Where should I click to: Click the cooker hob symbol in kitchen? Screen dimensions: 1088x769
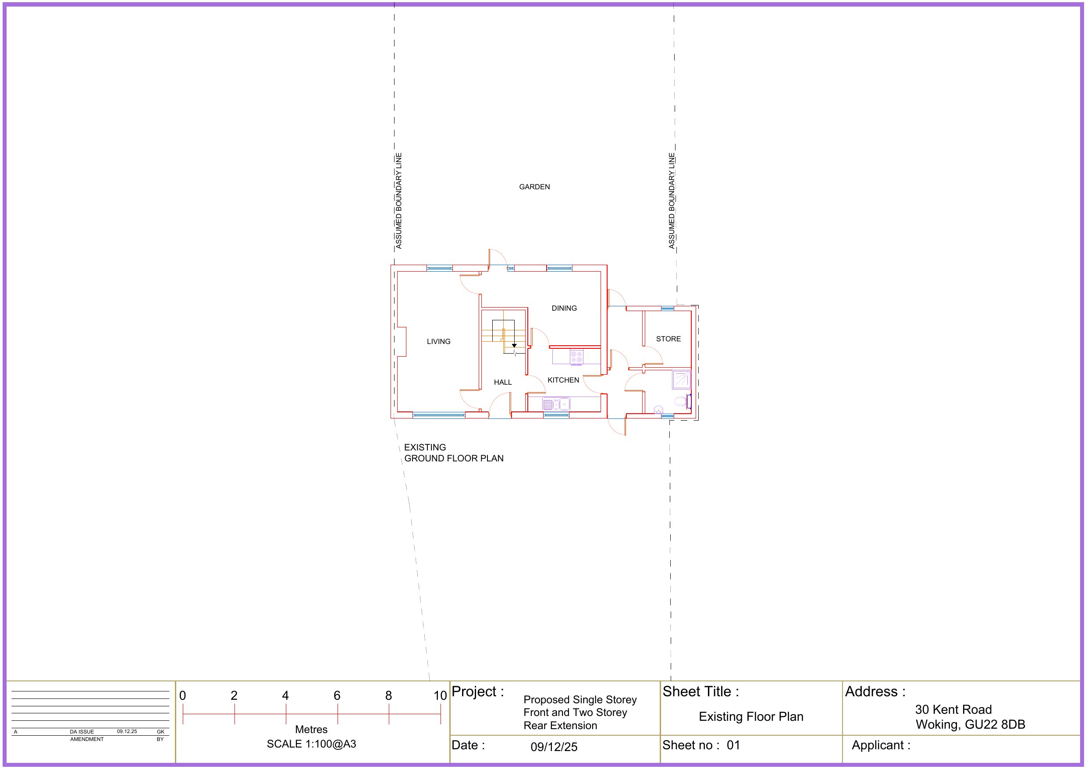pyautogui.click(x=576, y=357)
